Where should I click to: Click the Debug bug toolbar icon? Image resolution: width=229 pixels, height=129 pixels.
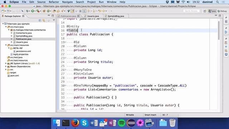tap(27, 11)
